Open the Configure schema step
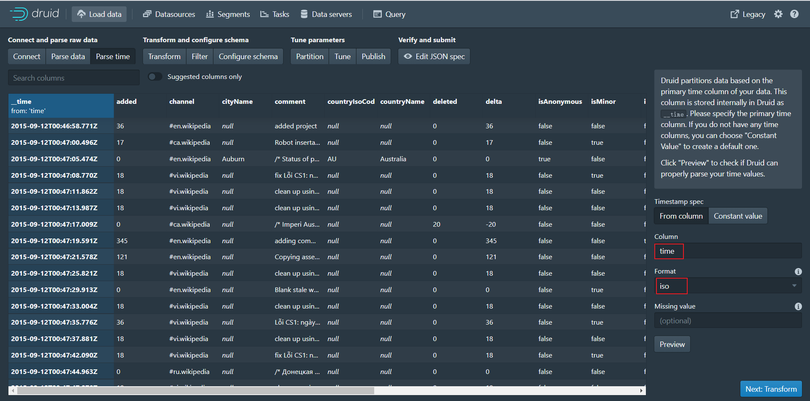The height and width of the screenshot is (401, 810). tap(248, 57)
